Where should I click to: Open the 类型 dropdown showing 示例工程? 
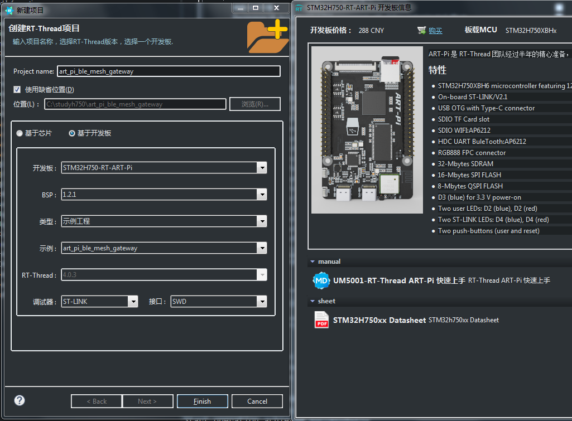pyautogui.click(x=261, y=221)
